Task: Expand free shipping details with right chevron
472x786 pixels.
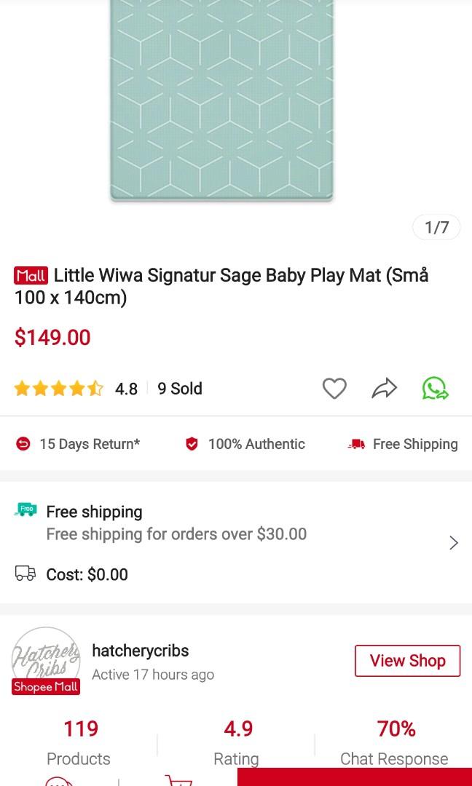Action: [453, 542]
